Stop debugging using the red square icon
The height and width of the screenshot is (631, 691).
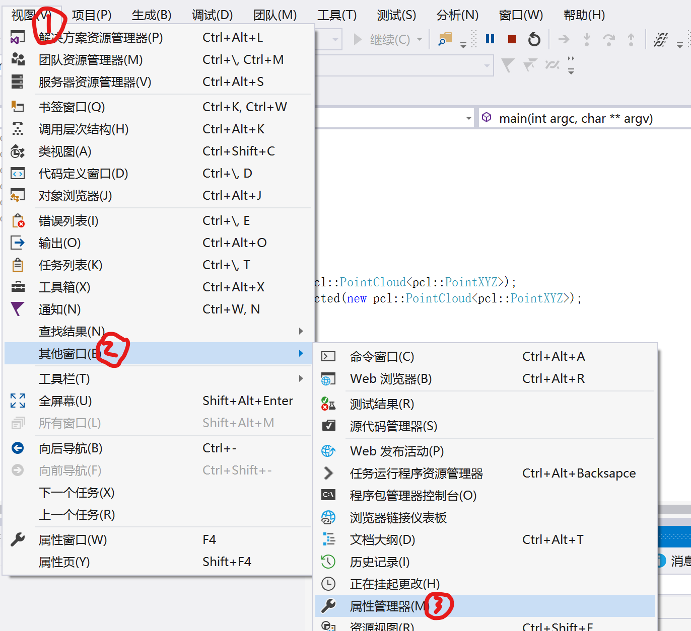pyautogui.click(x=512, y=39)
